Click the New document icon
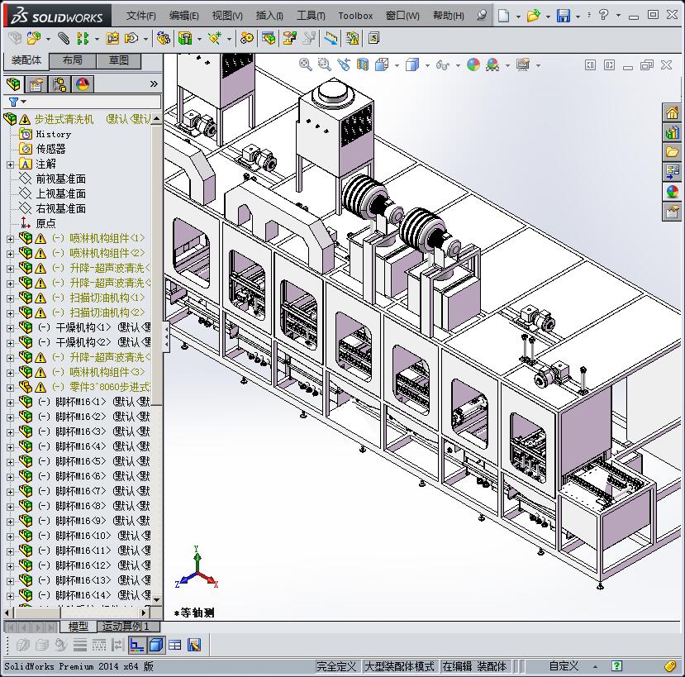The height and width of the screenshot is (677, 685). (x=504, y=16)
